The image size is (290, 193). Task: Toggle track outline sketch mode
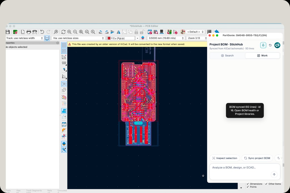pyautogui.click(x=64, y=136)
